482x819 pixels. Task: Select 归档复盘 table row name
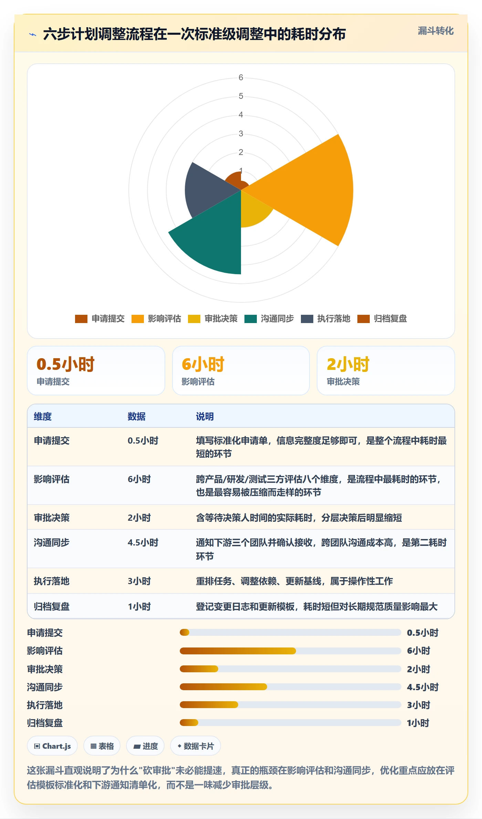tap(52, 607)
